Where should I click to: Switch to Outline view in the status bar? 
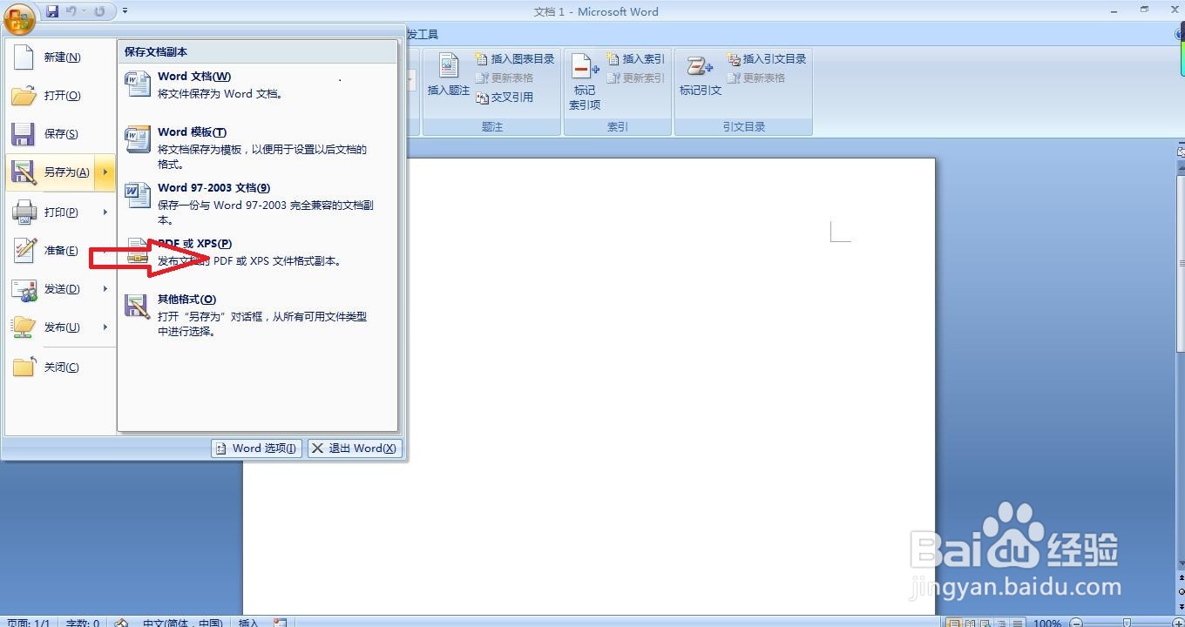pyautogui.click(x=1000, y=624)
